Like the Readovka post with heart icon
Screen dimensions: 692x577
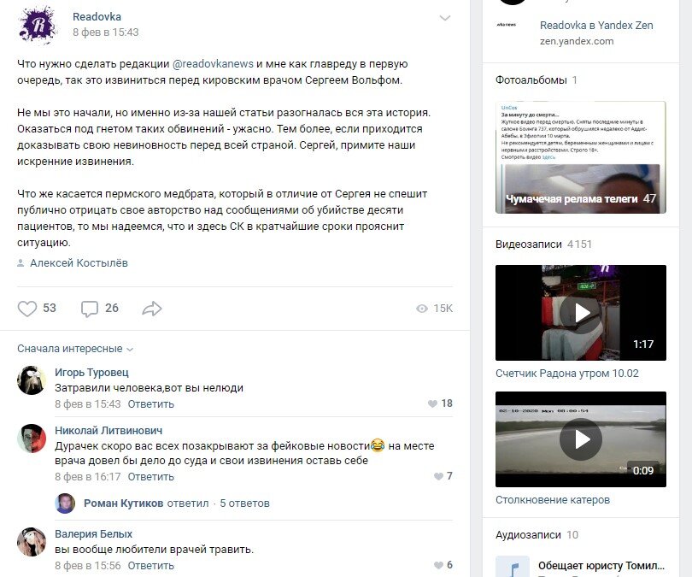click(27, 308)
